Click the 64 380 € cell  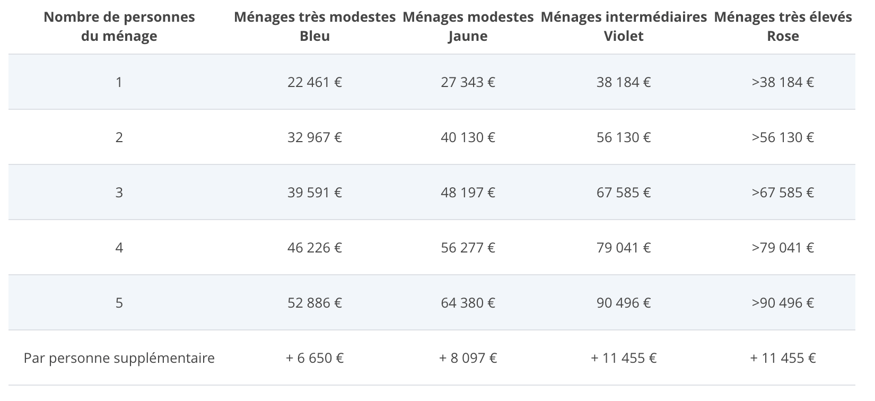[x=468, y=303]
